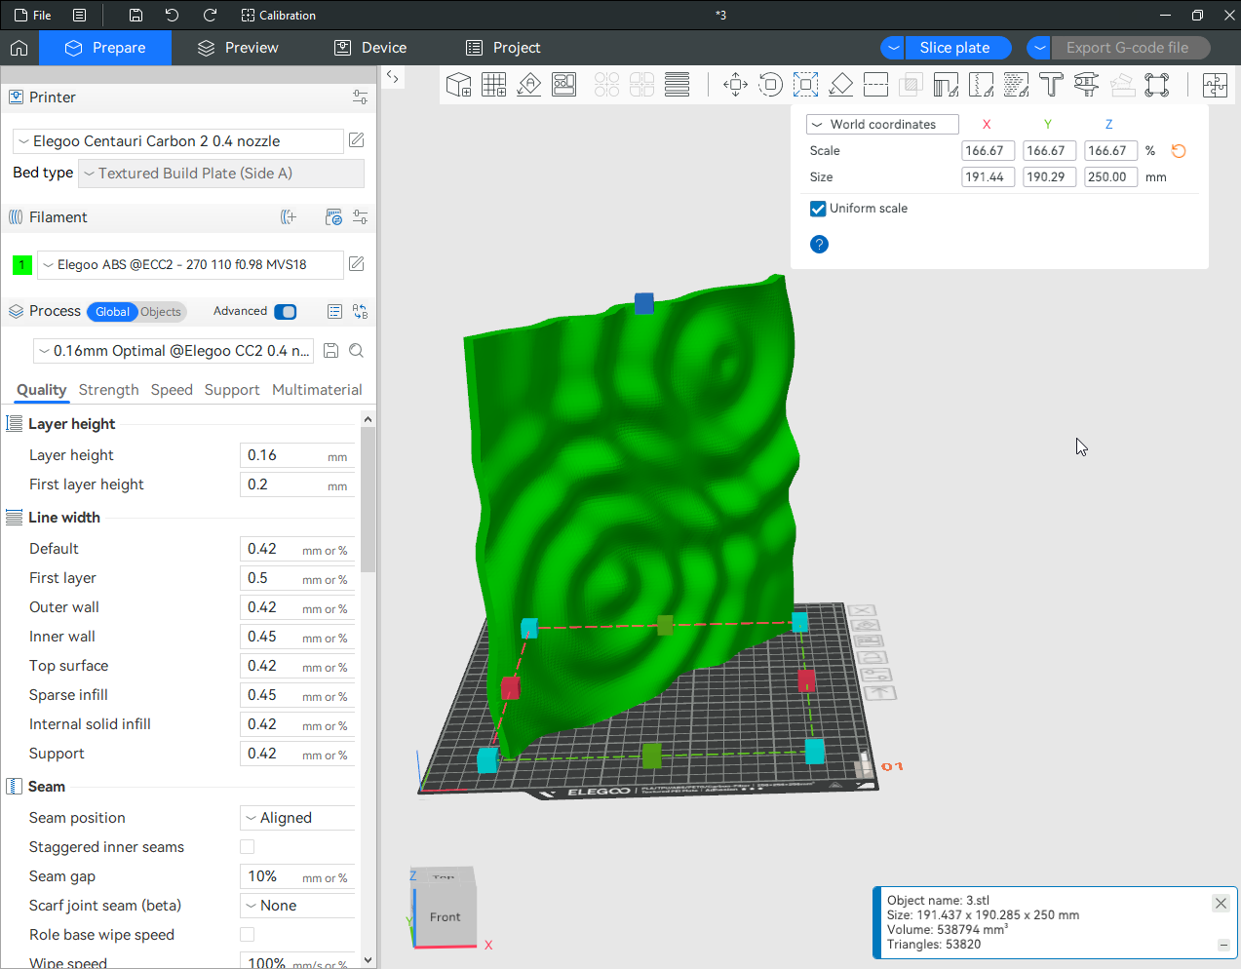The image size is (1241, 969).
Task: Go to the Home screen icon
Action: pyautogui.click(x=19, y=48)
